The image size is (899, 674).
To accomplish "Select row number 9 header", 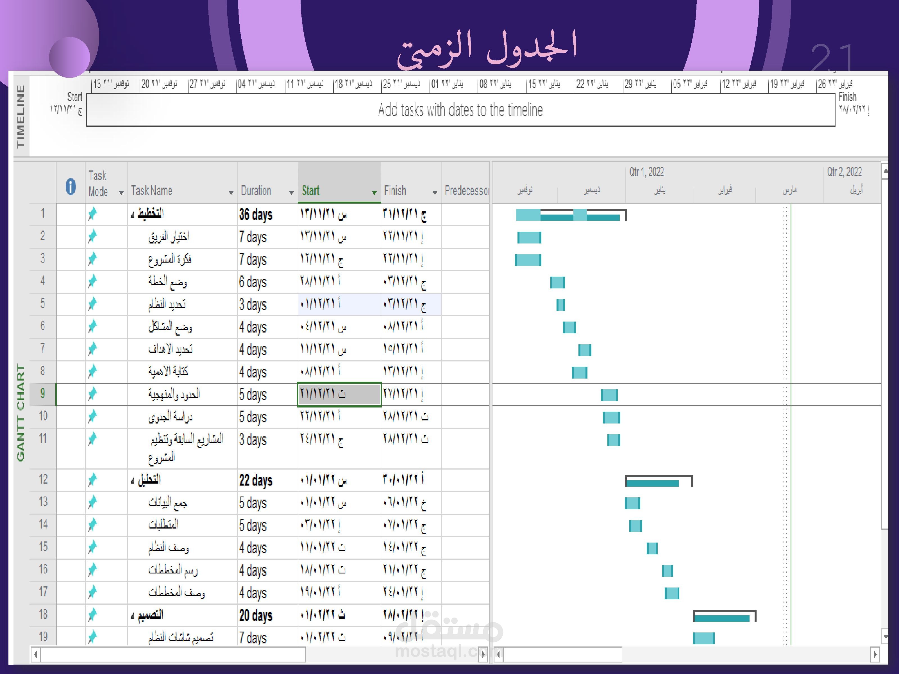I will [x=43, y=394].
